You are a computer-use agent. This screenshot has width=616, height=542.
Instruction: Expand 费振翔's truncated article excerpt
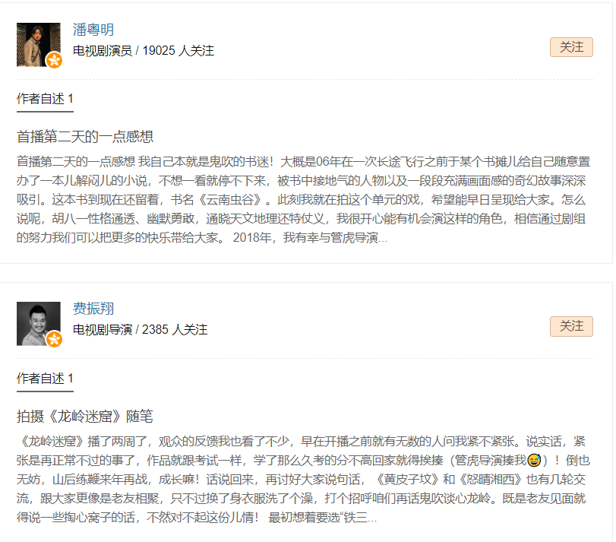click(x=302, y=480)
